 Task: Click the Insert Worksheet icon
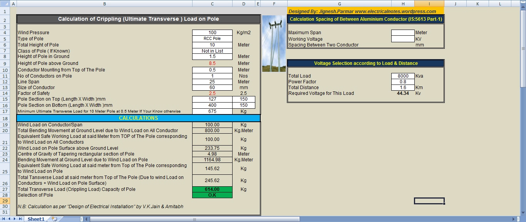(x=54, y=219)
